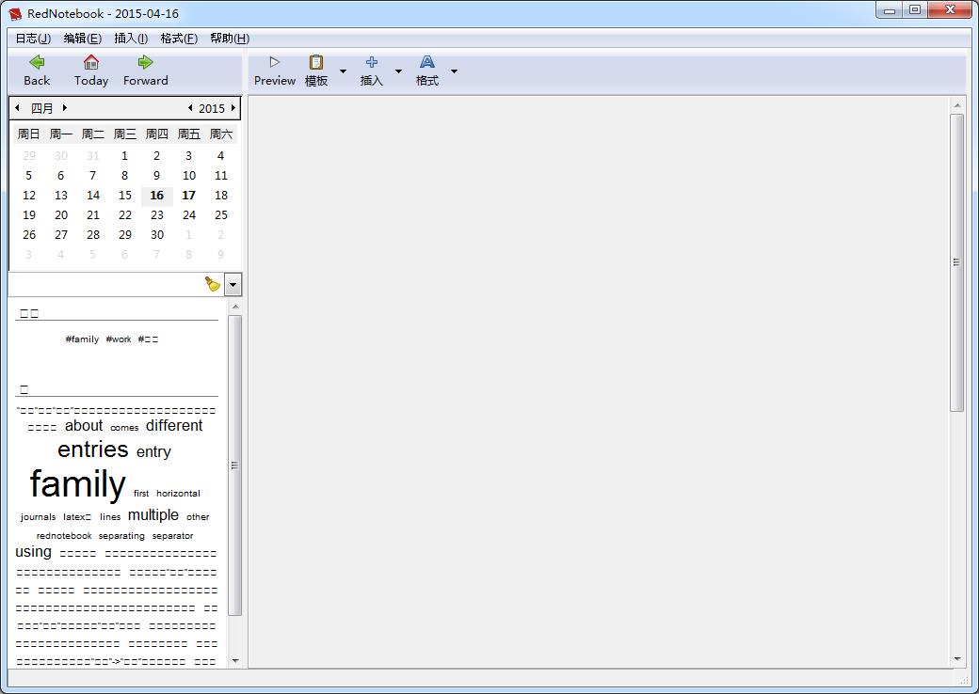Select April 17 in the calendar
Screen dimensions: 979x694
coord(188,196)
